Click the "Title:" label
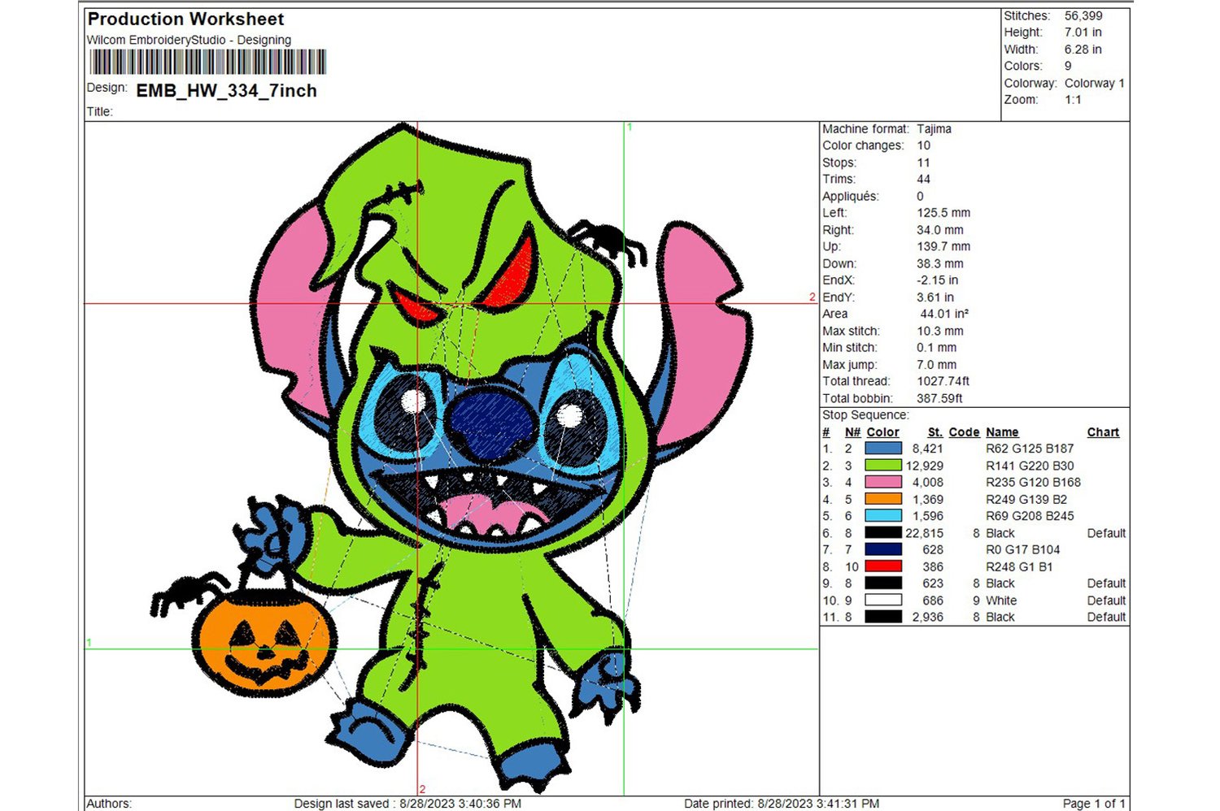Image resolution: width=1220 pixels, height=811 pixels. click(x=100, y=112)
